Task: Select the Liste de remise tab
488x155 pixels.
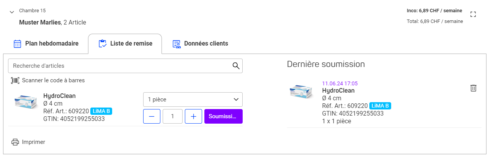Action: pyautogui.click(x=125, y=44)
